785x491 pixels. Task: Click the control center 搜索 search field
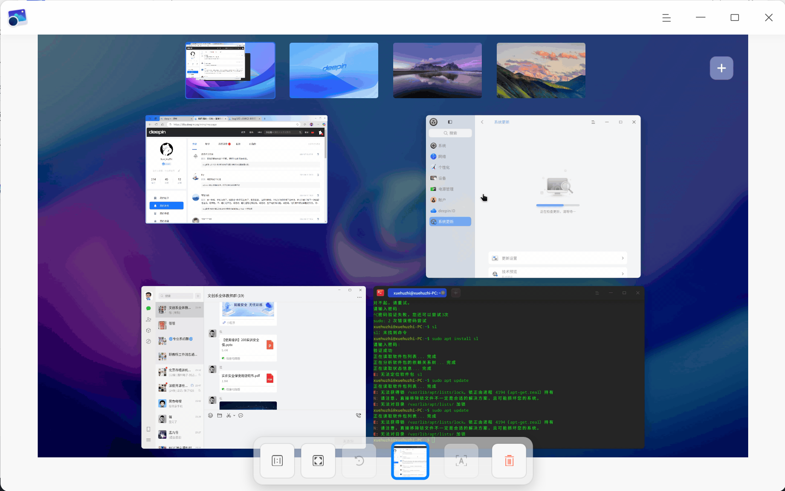tap(450, 133)
